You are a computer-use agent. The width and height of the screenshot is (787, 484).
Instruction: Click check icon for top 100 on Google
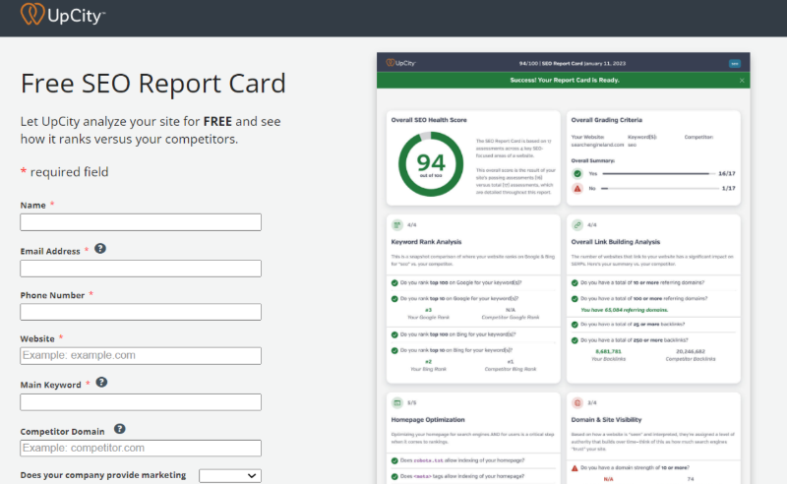(x=394, y=283)
